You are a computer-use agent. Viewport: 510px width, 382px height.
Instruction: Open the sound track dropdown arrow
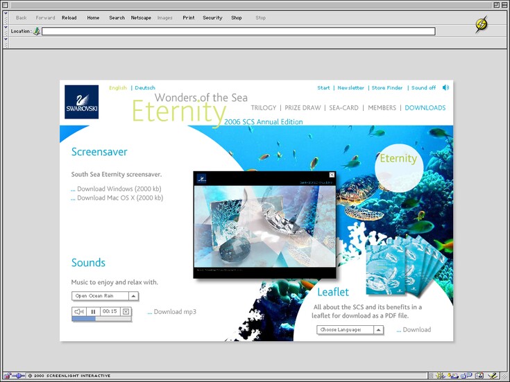133,296
